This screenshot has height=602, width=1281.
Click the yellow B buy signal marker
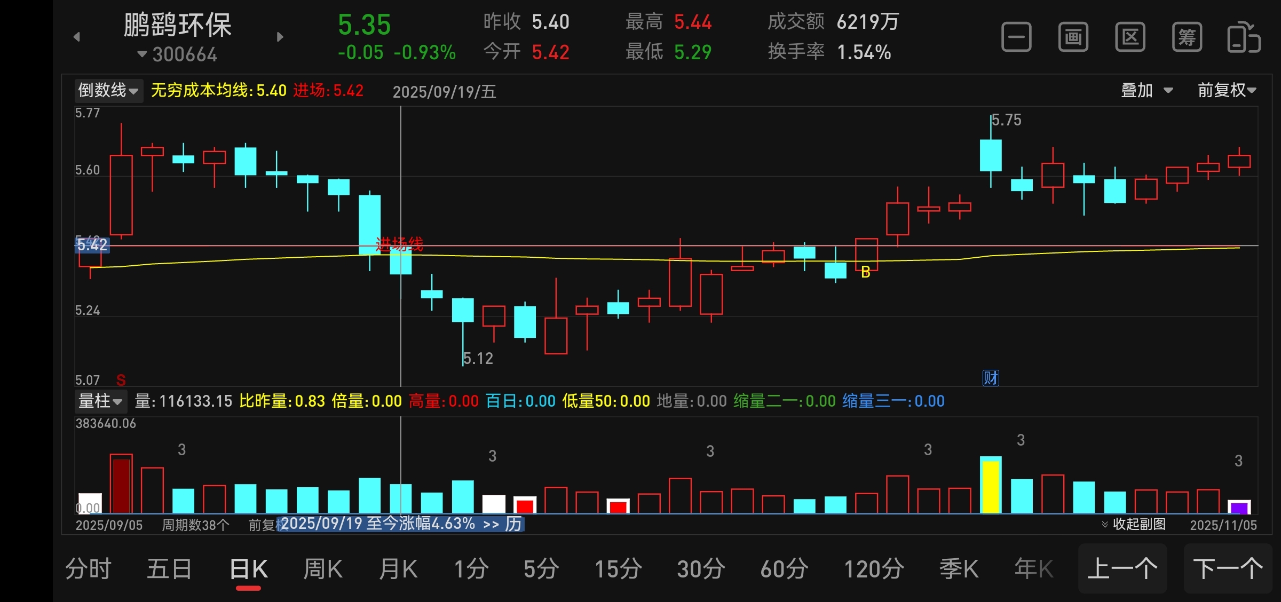coord(866,272)
